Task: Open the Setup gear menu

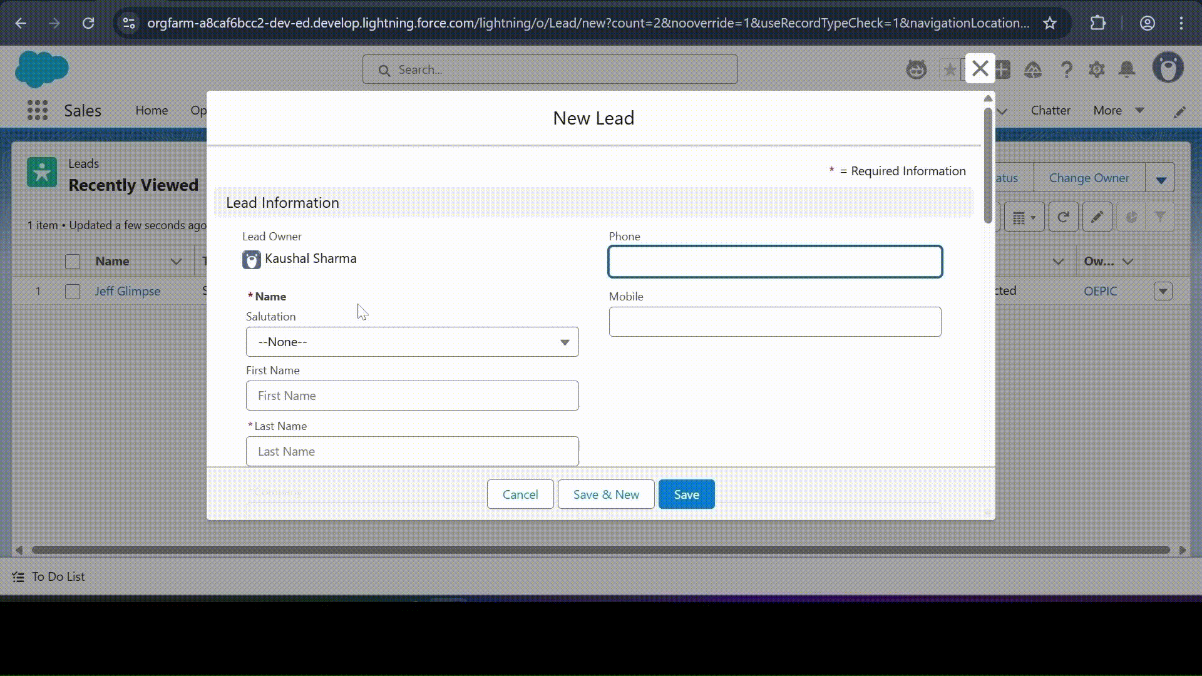Action: [1097, 69]
